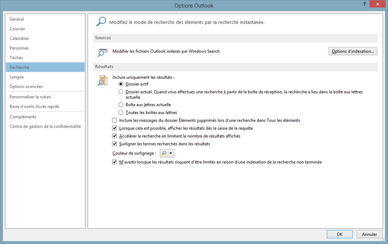
Task: Go to the Personnes category
Action: coord(45,48)
